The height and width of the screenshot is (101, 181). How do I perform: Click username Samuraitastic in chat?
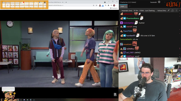click(126, 39)
